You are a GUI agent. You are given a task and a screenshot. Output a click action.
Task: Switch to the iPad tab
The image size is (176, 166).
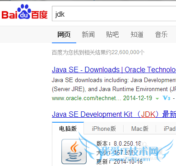(170, 129)
